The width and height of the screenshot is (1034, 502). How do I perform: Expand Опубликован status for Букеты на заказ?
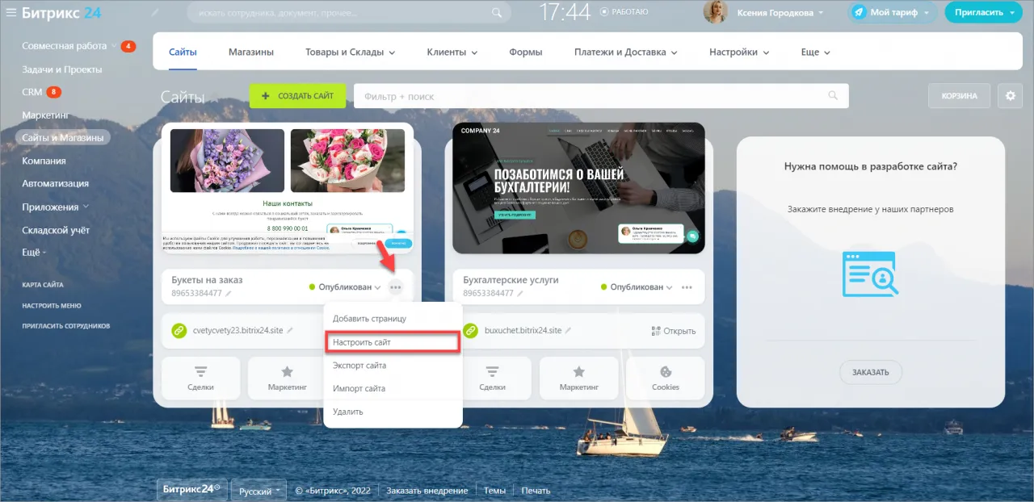(344, 287)
